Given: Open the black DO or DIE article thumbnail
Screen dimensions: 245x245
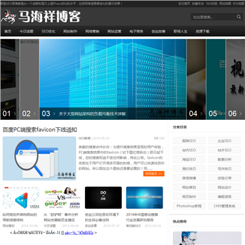Looking at the screenshot, I should coord(103,197).
